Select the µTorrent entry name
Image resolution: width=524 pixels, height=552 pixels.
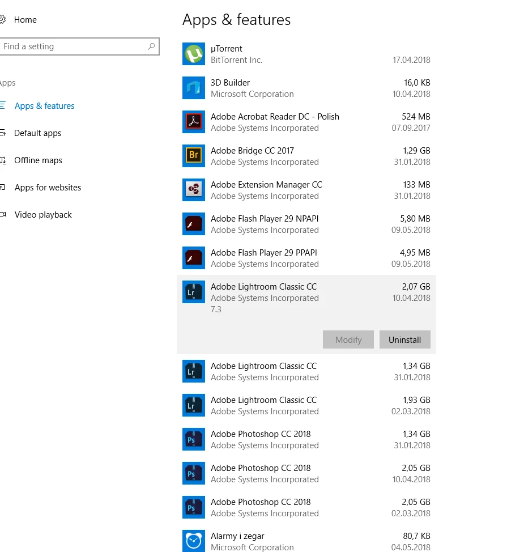[226, 49]
